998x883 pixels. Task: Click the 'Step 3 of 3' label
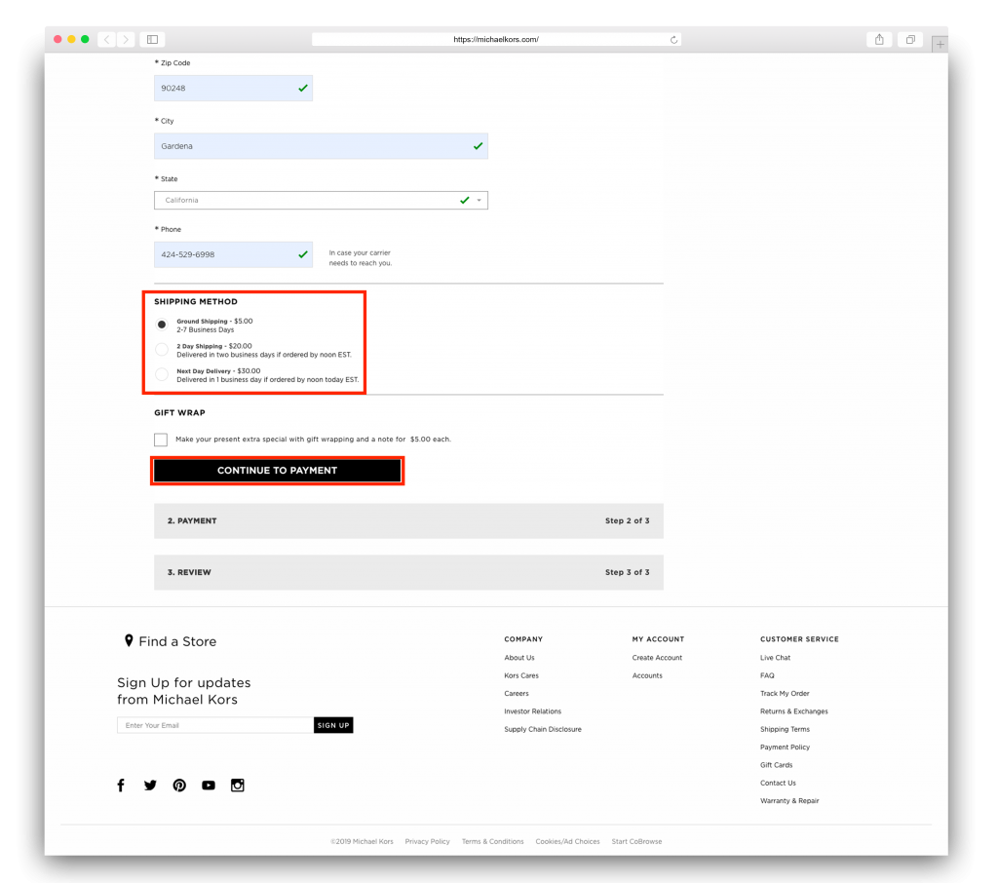pyautogui.click(x=627, y=572)
